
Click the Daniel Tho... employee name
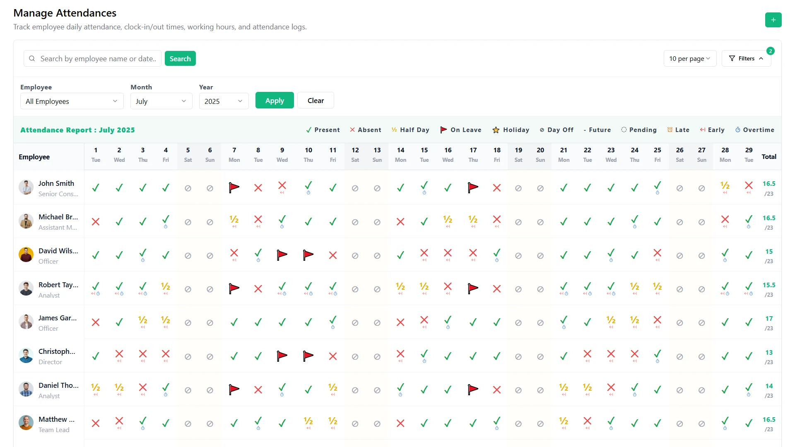click(x=58, y=385)
